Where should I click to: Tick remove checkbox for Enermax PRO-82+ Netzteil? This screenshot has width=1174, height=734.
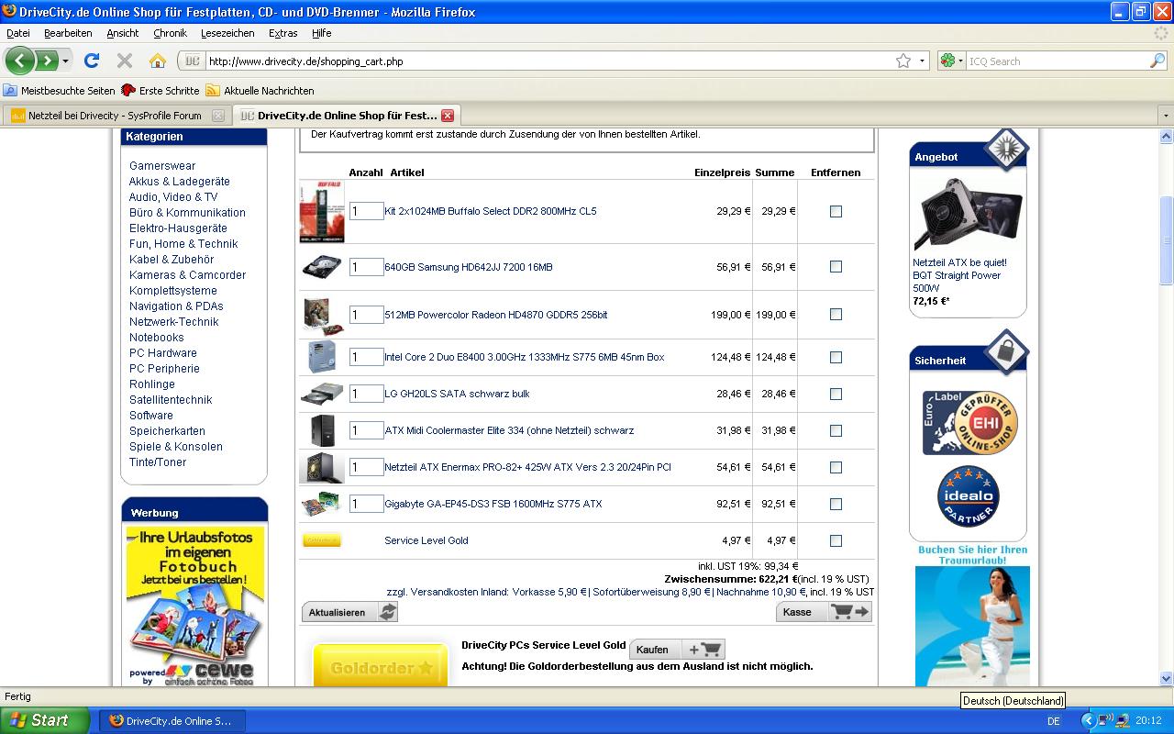coord(836,467)
